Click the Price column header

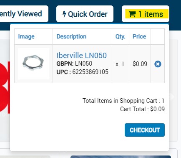(139, 36)
